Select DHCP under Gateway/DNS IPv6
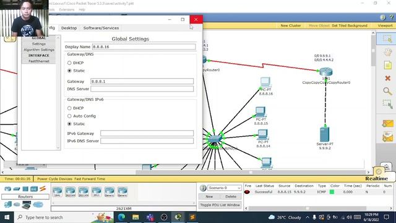The height and width of the screenshot is (223, 396). pyautogui.click(x=69, y=108)
